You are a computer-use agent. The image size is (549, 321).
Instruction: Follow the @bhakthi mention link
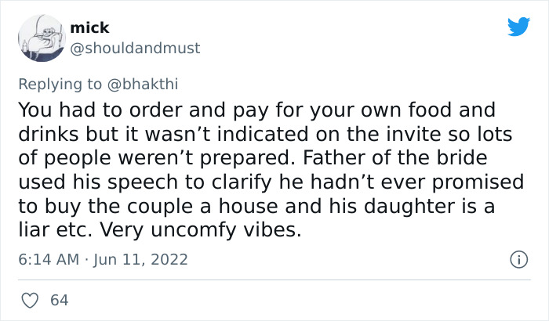pyautogui.click(x=143, y=84)
